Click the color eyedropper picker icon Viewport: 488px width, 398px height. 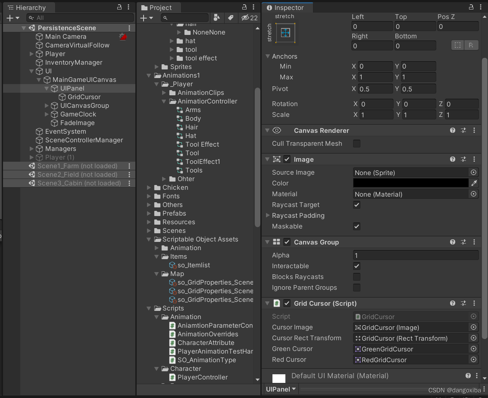click(474, 183)
